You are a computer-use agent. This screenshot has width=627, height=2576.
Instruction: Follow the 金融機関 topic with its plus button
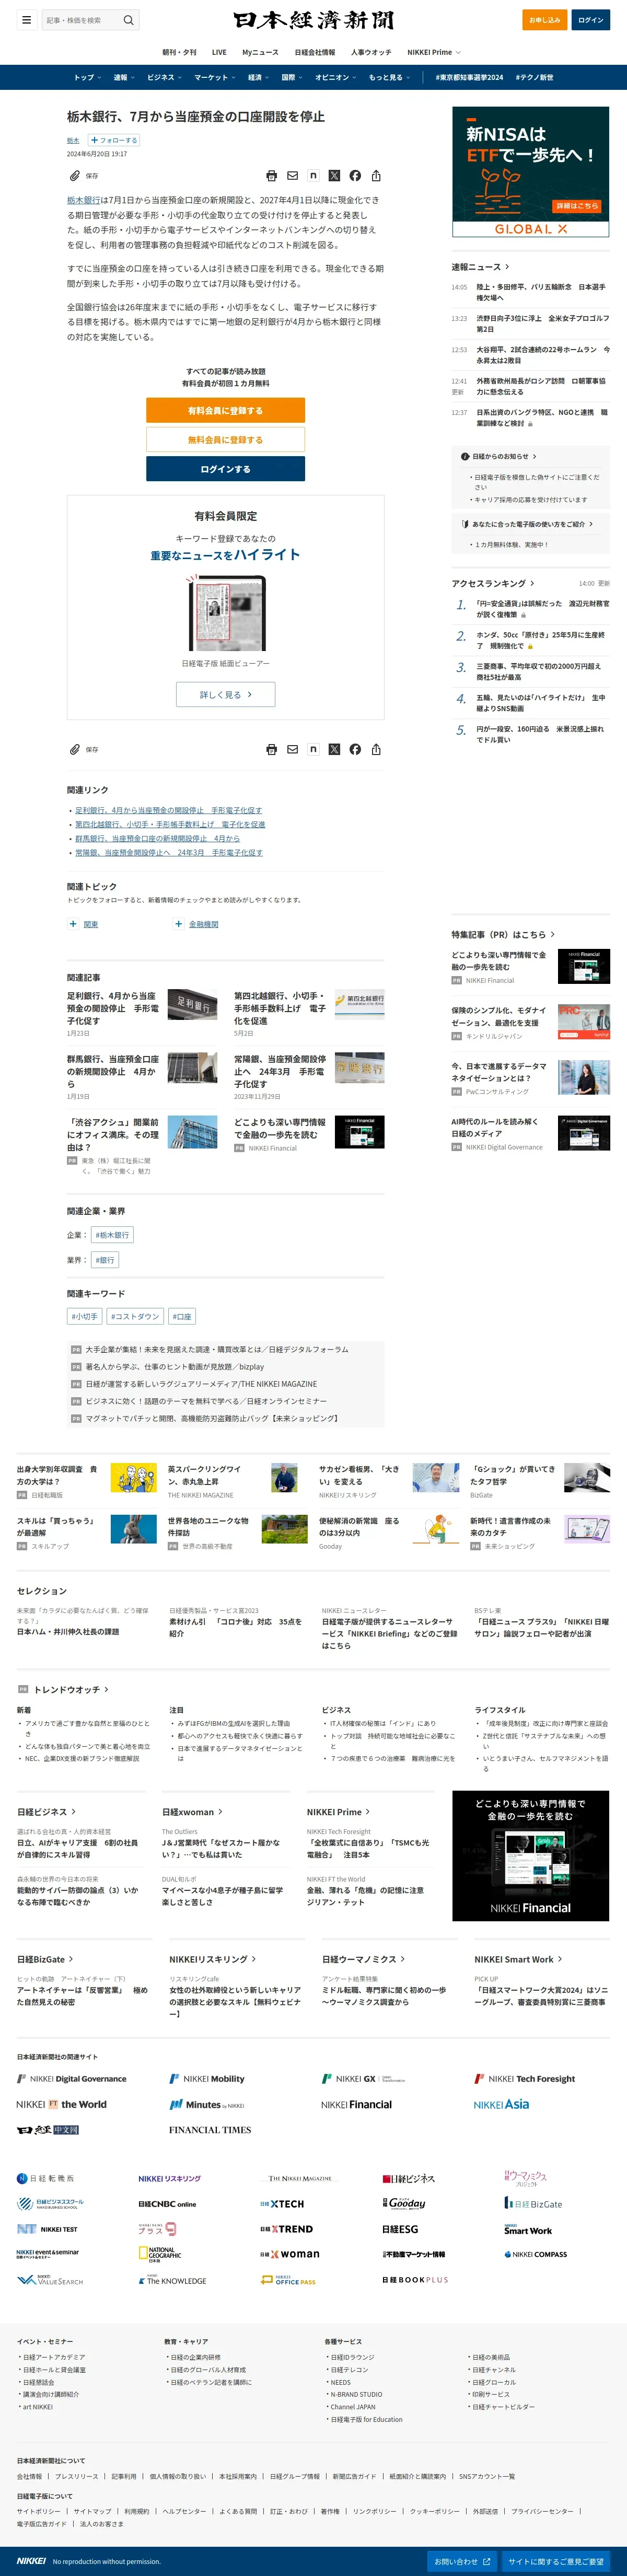[x=178, y=924]
